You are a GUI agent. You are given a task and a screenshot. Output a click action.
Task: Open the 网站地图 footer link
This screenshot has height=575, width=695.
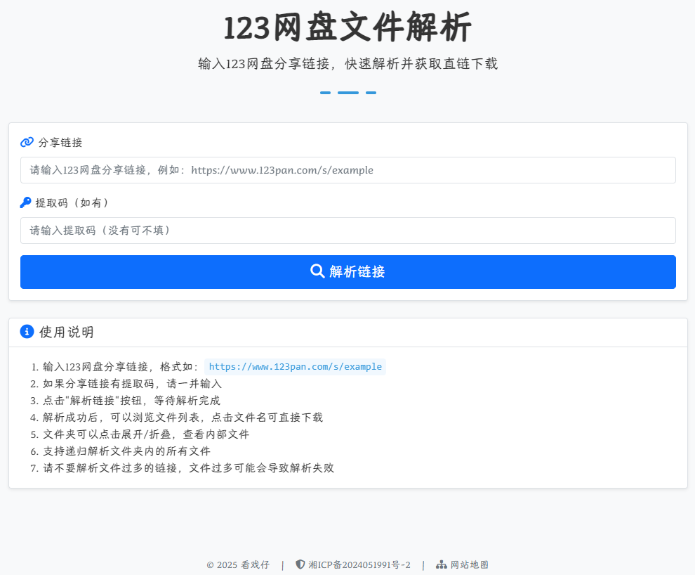point(469,564)
